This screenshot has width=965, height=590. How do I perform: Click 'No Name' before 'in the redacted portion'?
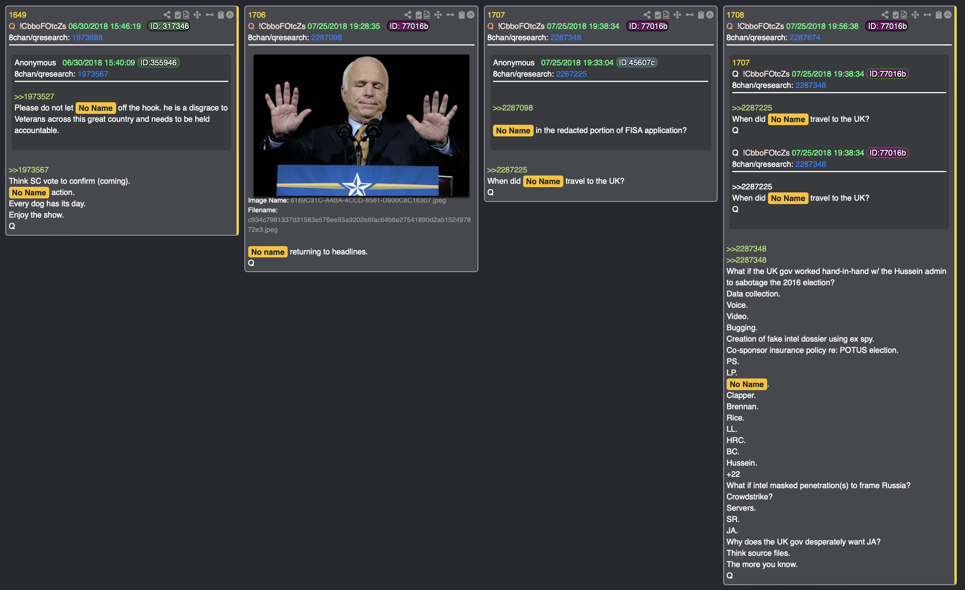coord(513,131)
